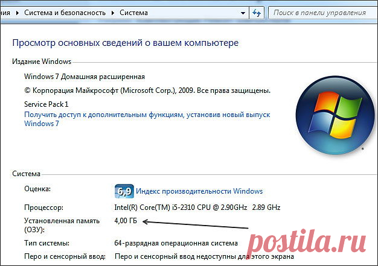Select the 'Service Pack 1' text
This screenshot has height=266, width=378.
pyautogui.click(x=46, y=104)
